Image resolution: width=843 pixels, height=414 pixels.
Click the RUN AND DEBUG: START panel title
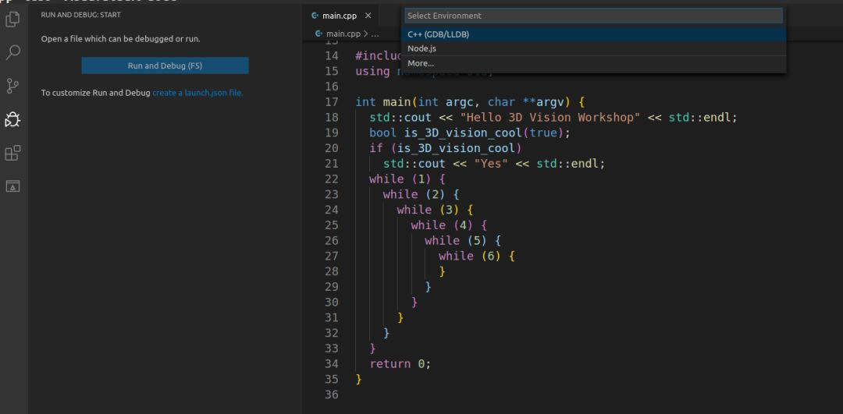(x=80, y=15)
